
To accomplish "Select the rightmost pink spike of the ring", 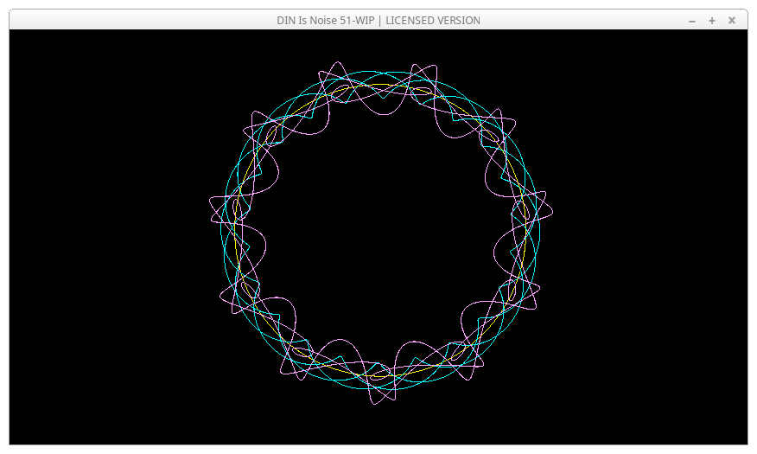I will (x=551, y=209).
